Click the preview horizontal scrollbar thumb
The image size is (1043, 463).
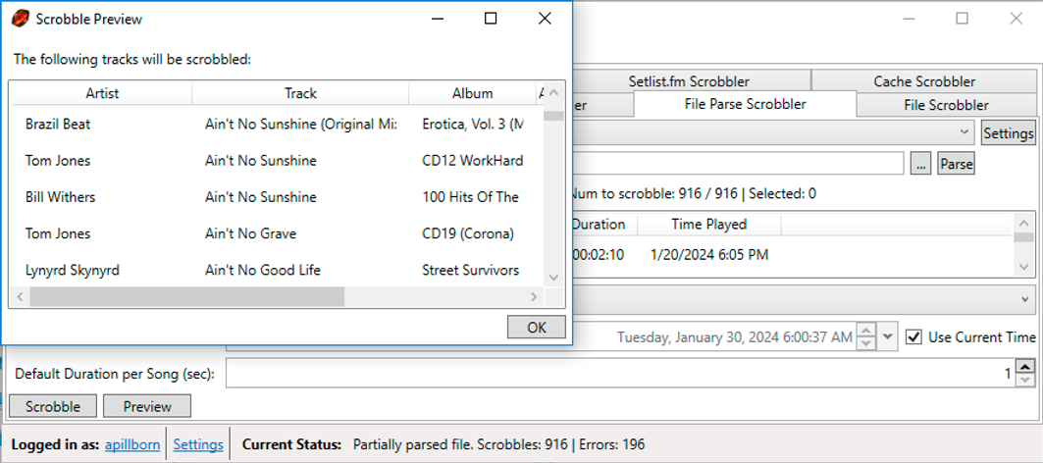click(x=186, y=296)
